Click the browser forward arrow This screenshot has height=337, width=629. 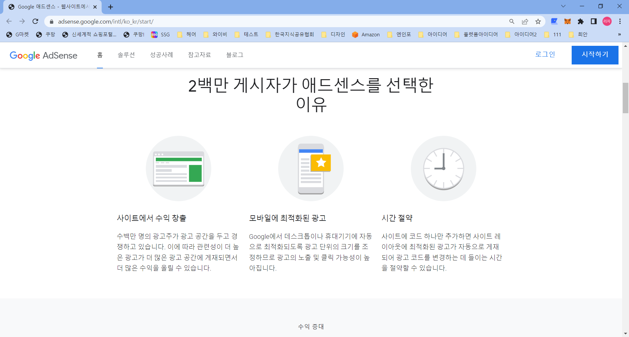pyautogui.click(x=22, y=21)
